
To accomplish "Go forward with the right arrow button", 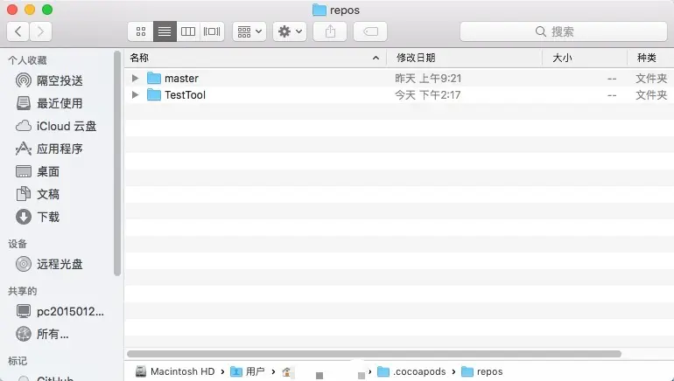I will pos(40,31).
